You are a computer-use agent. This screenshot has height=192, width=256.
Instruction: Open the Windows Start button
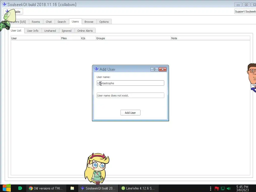click(x=7, y=188)
